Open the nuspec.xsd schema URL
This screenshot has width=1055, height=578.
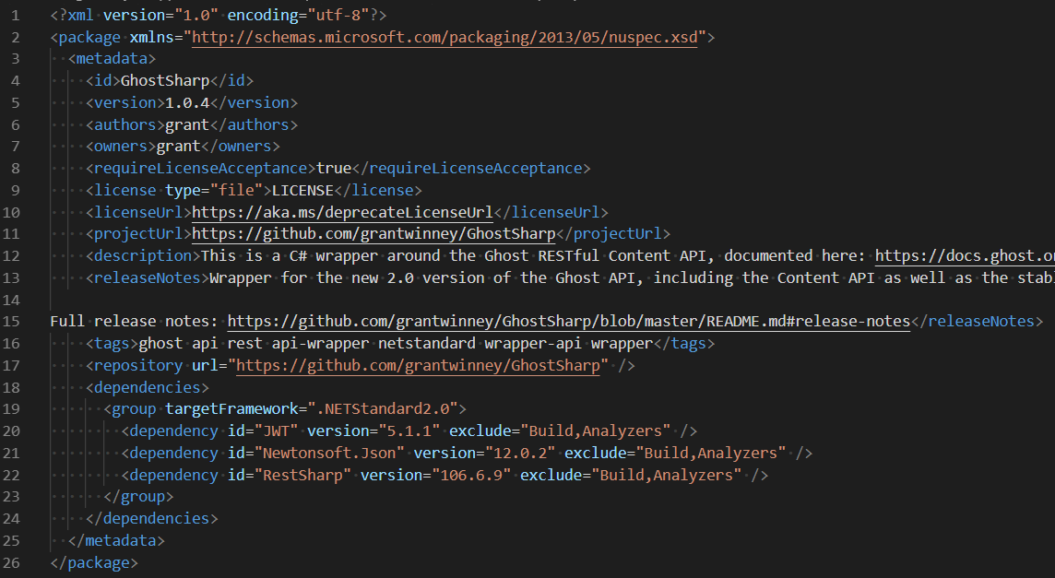pyautogui.click(x=445, y=37)
